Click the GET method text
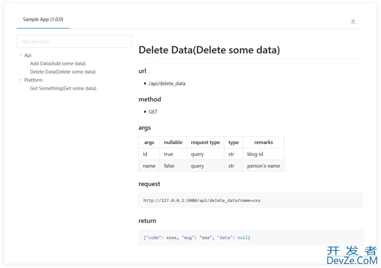The image size is (381, 268). point(153,112)
